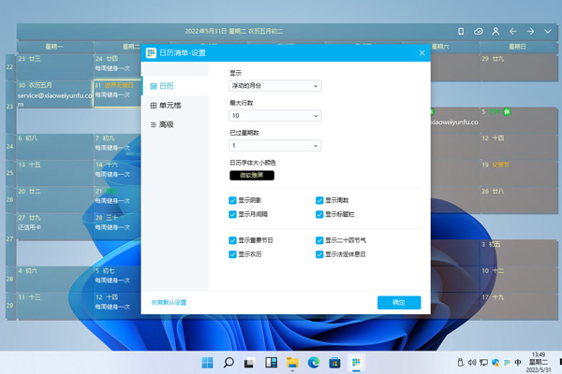Open the 最大行数 dropdown
The height and width of the screenshot is (374, 562).
(275, 116)
